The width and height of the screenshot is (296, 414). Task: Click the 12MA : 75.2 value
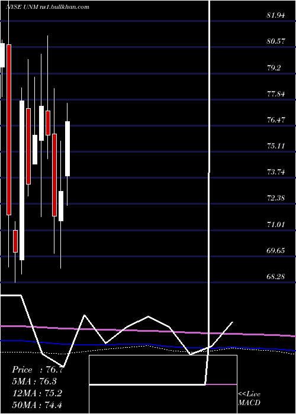[37, 393]
